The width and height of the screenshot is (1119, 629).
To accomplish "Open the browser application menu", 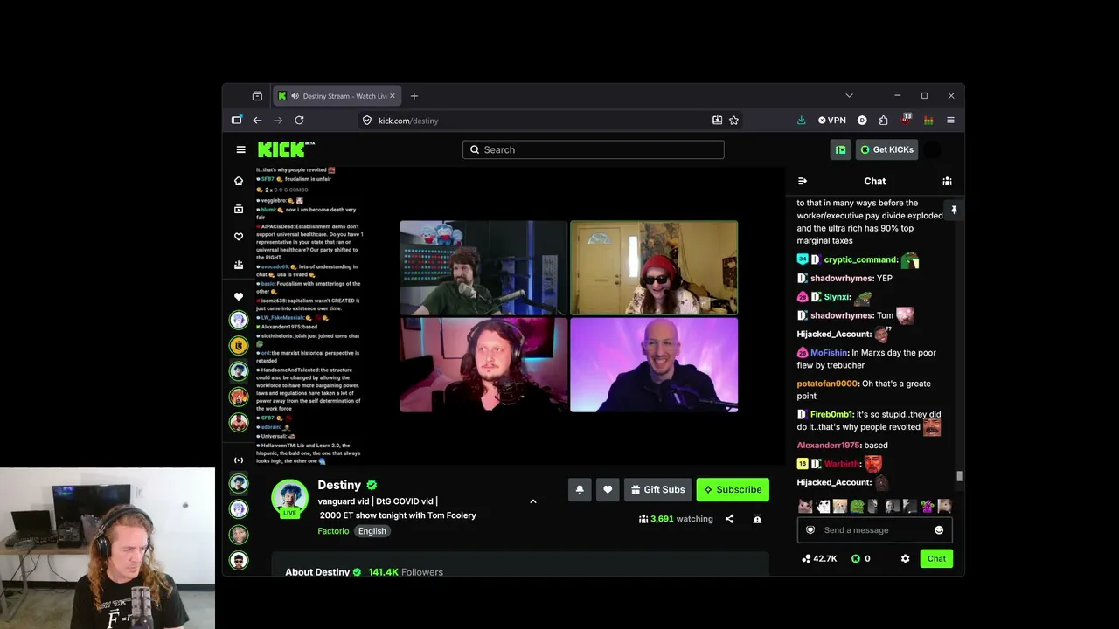I will tap(950, 121).
